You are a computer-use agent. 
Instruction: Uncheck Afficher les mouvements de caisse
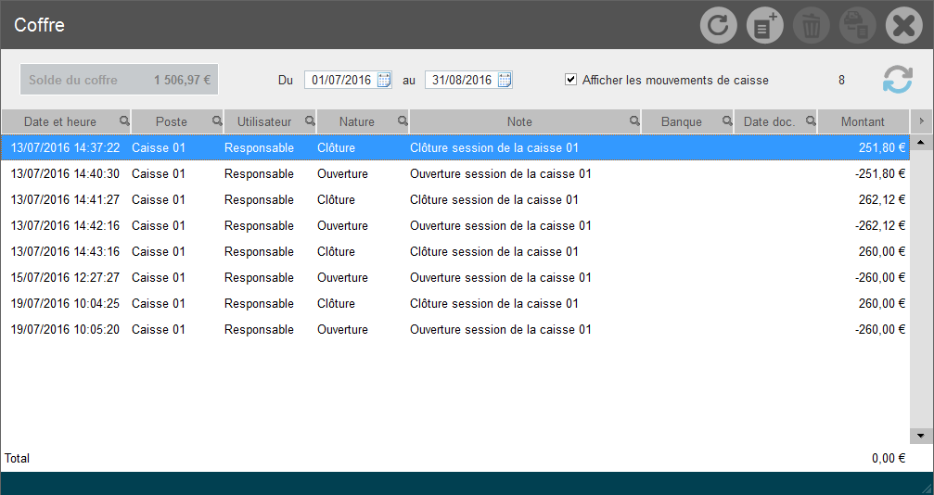[571, 80]
